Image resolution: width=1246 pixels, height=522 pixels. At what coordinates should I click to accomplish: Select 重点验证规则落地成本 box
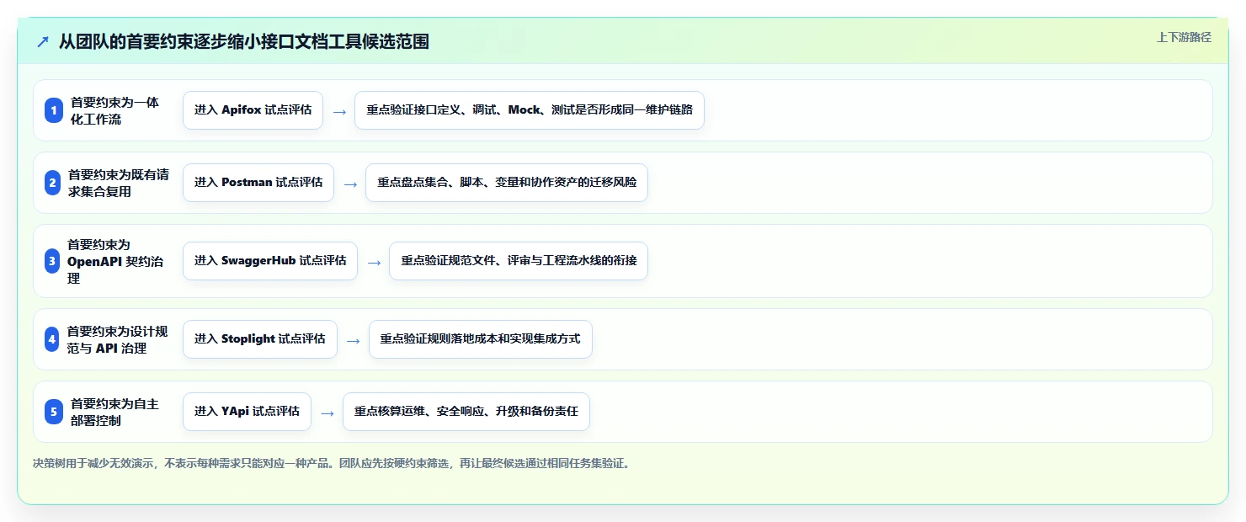[481, 339]
